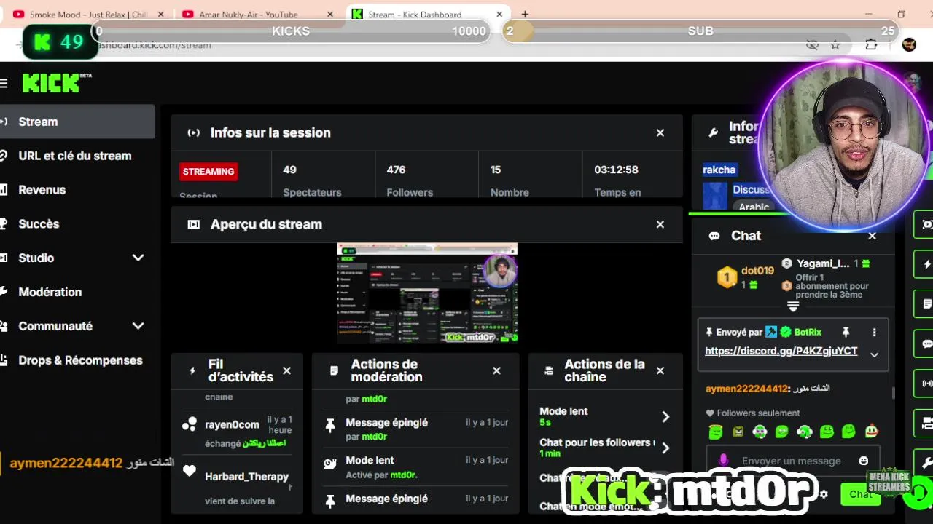Open the pinned message three-dot options
This screenshot has width=933, height=524.
click(874, 332)
